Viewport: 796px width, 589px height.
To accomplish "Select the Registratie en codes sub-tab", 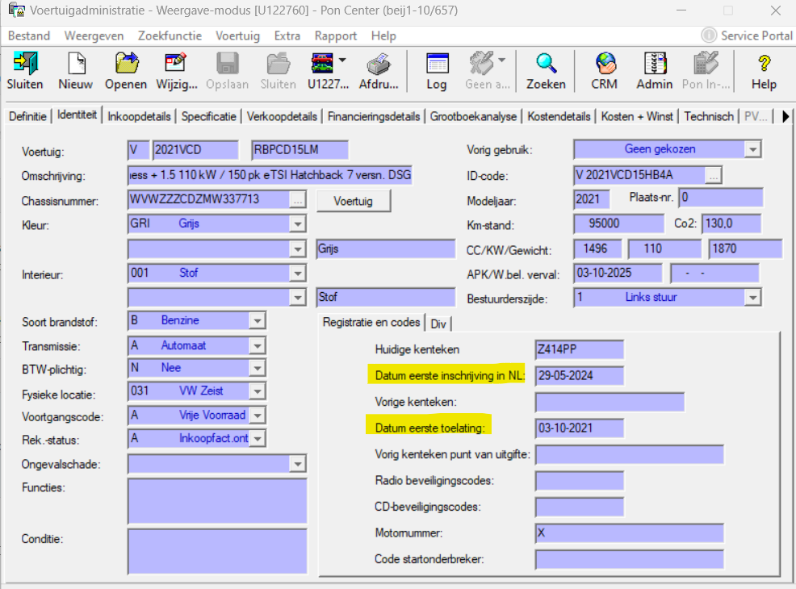I will click(x=371, y=322).
